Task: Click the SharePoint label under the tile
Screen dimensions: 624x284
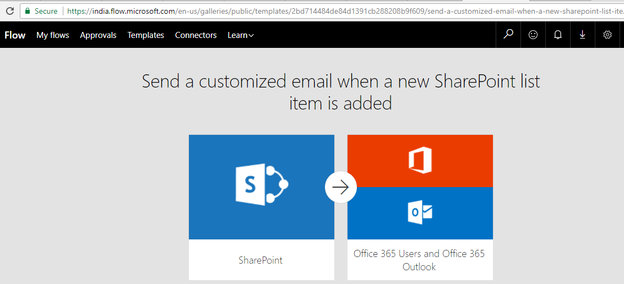Action: pyautogui.click(x=261, y=260)
